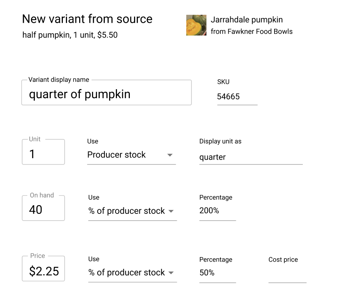Click the 'Cost price' label text
This screenshot has width=340, height=295.
[x=283, y=260]
